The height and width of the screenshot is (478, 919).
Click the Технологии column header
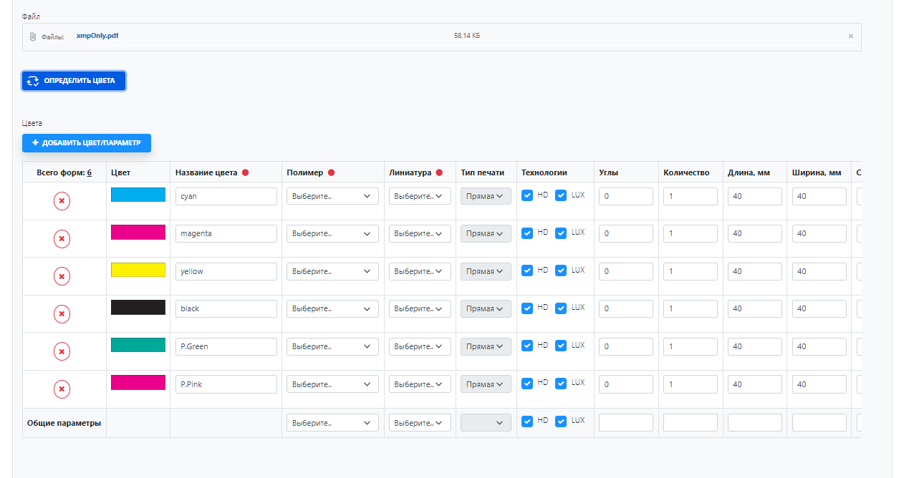(x=544, y=172)
